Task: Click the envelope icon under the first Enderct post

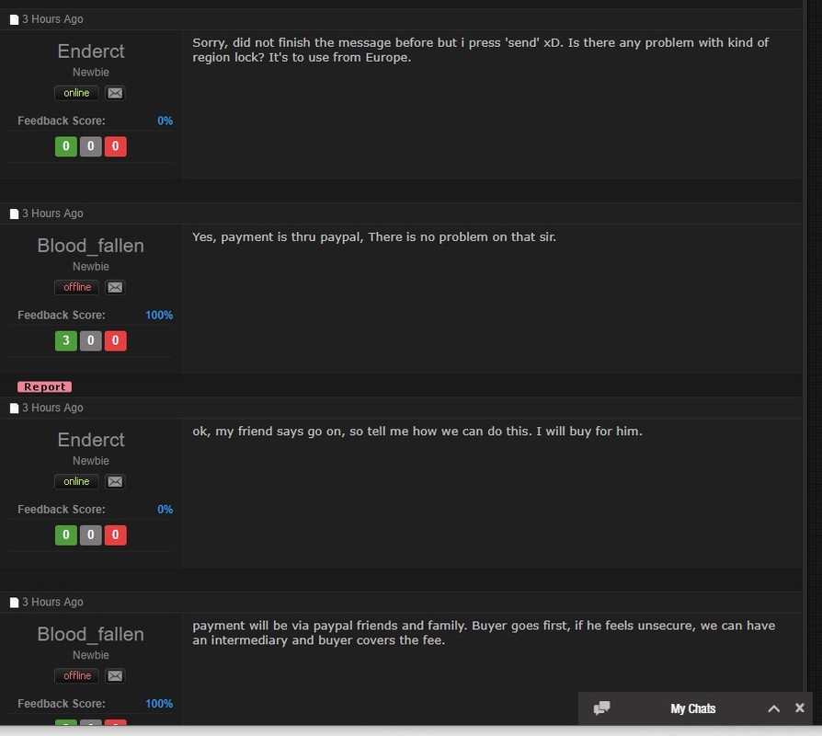Action: (x=115, y=93)
